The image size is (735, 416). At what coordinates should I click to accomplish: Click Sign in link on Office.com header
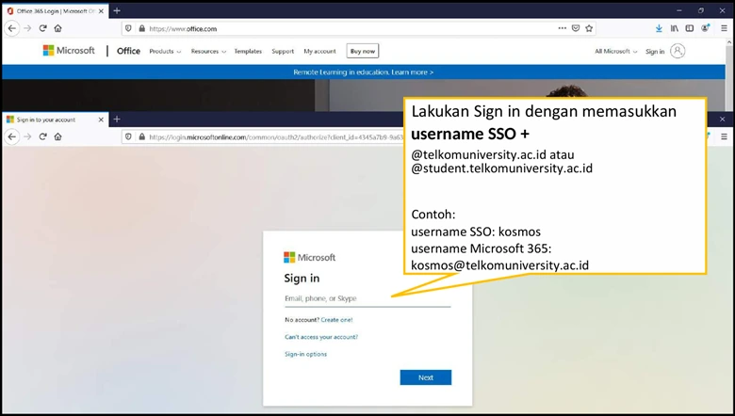click(x=655, y=52)
